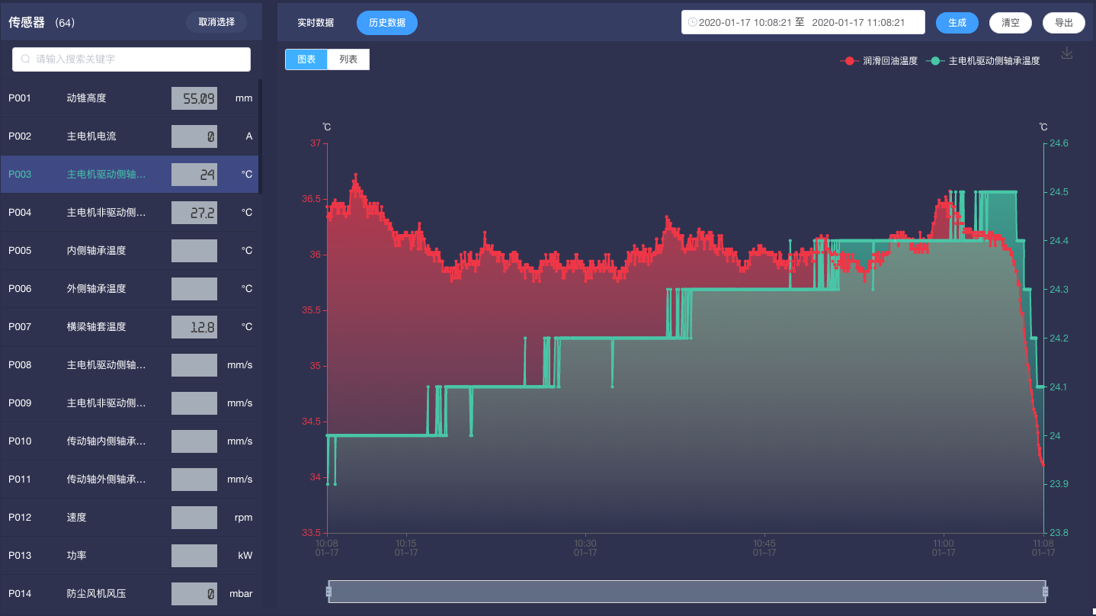This screenshot has width=1096, height=616.
Task: Open the date range picker field
Action: point(803,23)
